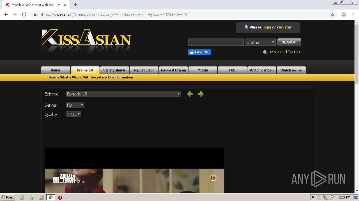
Task: Go back in browser history
Action: coord(6,15)
